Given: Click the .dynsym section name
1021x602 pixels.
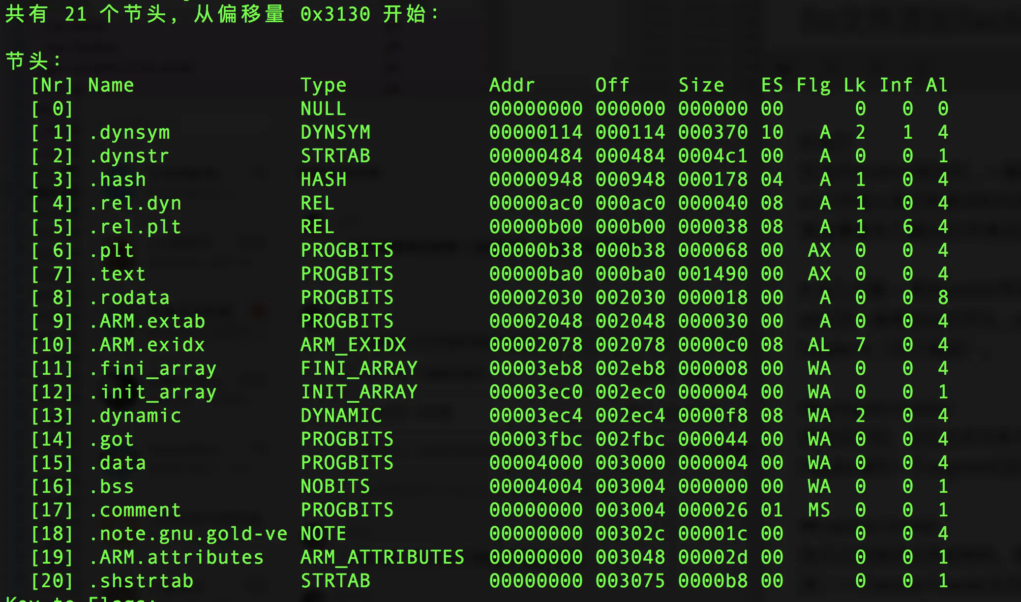Looking at the screenshot, I should 129,132.
